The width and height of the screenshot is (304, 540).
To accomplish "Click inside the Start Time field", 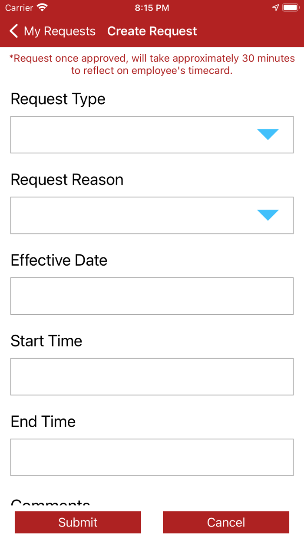I will 152,376.
